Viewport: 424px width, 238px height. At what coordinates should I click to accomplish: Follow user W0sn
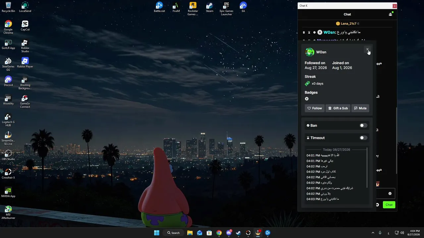click(314, 108)
